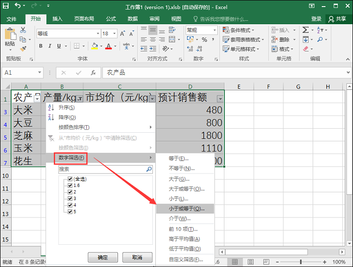Toggle bold formatting
The width and height of the screenshot is (353, 267).
[x=41, y=46]
